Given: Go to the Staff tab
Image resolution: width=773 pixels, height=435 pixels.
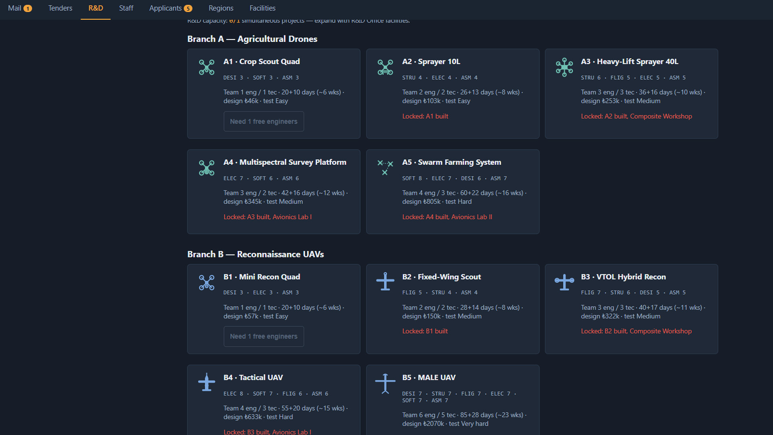Looking at the screenshot, I should [x=126, y=8].
